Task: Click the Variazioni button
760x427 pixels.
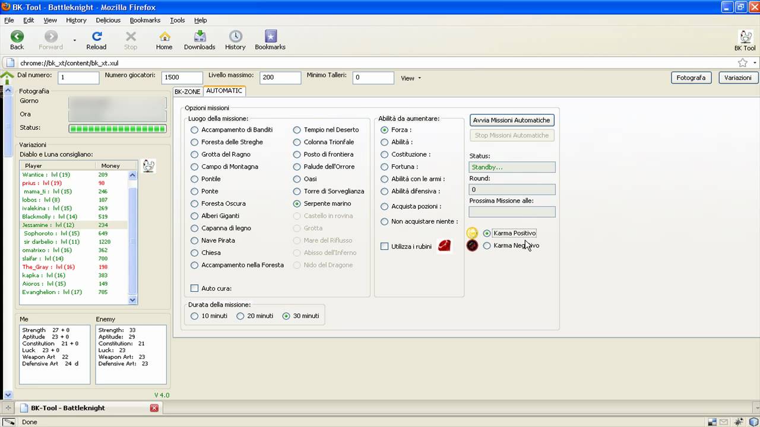Action: pyautogui.click(x=738, y=78)
